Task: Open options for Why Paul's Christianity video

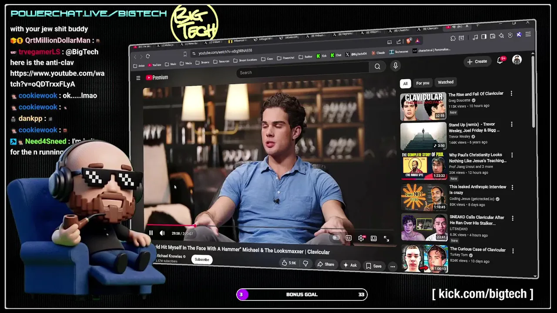Action: pyautogui.click(x=512, y=155)
